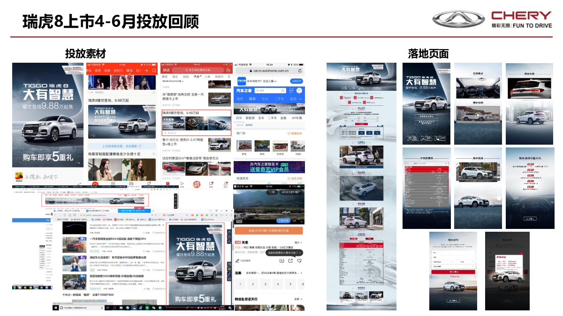Tap the APP download icon in Autohome header
Screen dimensions: 563x316
[x=291, y=90]
